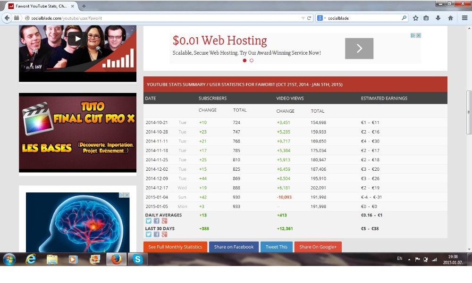The height and width of the screenshot is (283, 472).
Task: Click the Share On Google+ button
Action: (x=318, y=247)
